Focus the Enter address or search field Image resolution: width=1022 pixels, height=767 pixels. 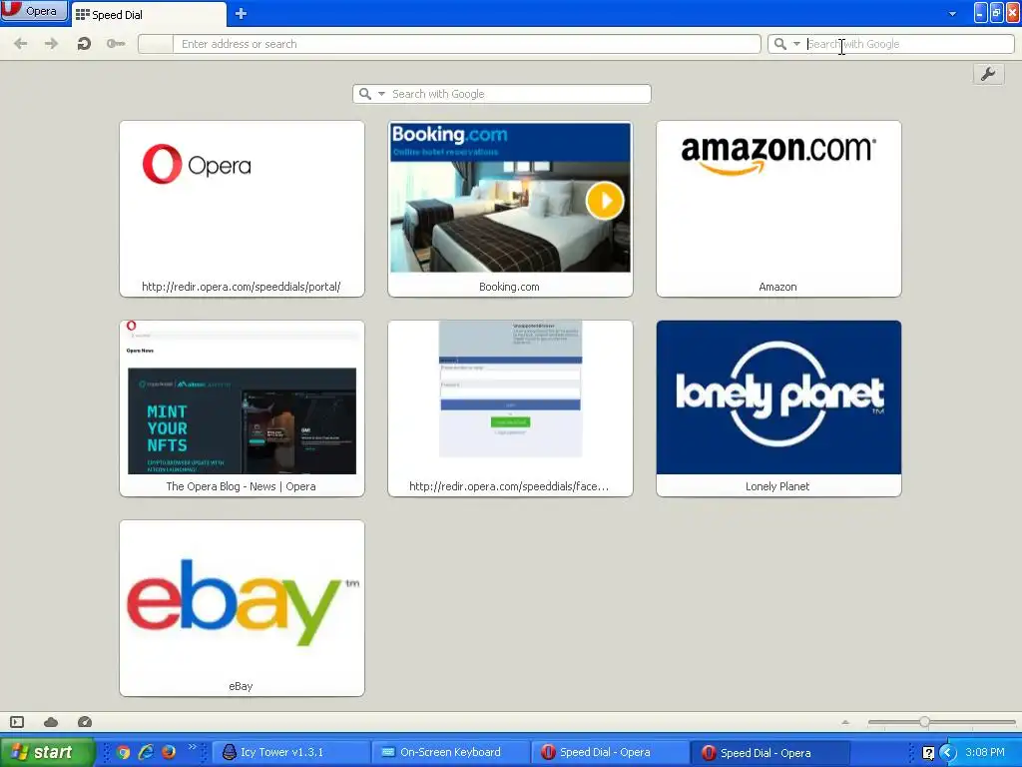pyautogui.click(x=466, y=44)
